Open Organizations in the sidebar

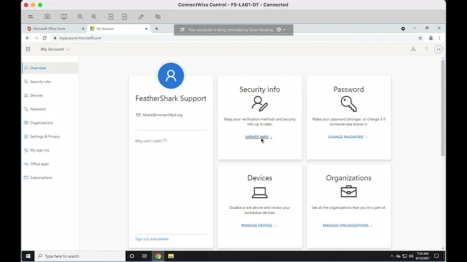[x=51, y=123]
